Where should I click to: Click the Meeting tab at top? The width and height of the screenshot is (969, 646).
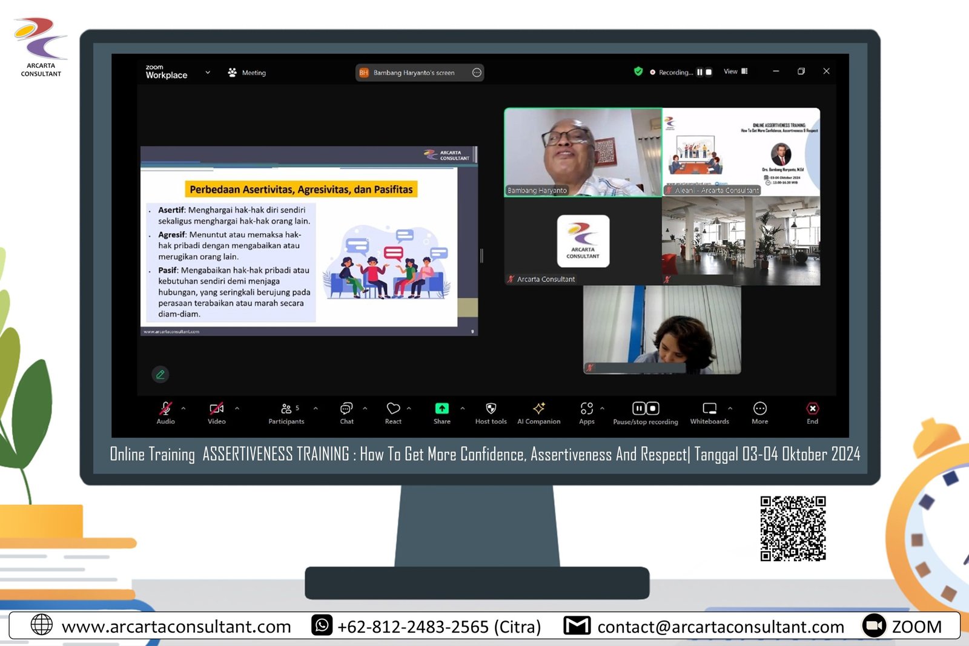click(247, 73)
